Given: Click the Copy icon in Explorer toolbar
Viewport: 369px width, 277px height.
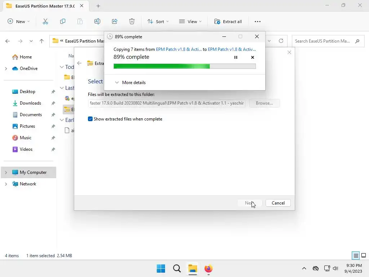Looking at the screenshot, I should point(63,21).
